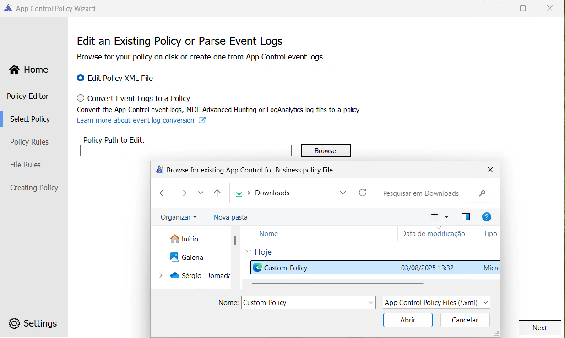Click the Edge icon of Custom_Policy file
The width and height of the screenshot is (565, 338).
tap(257, 268)
